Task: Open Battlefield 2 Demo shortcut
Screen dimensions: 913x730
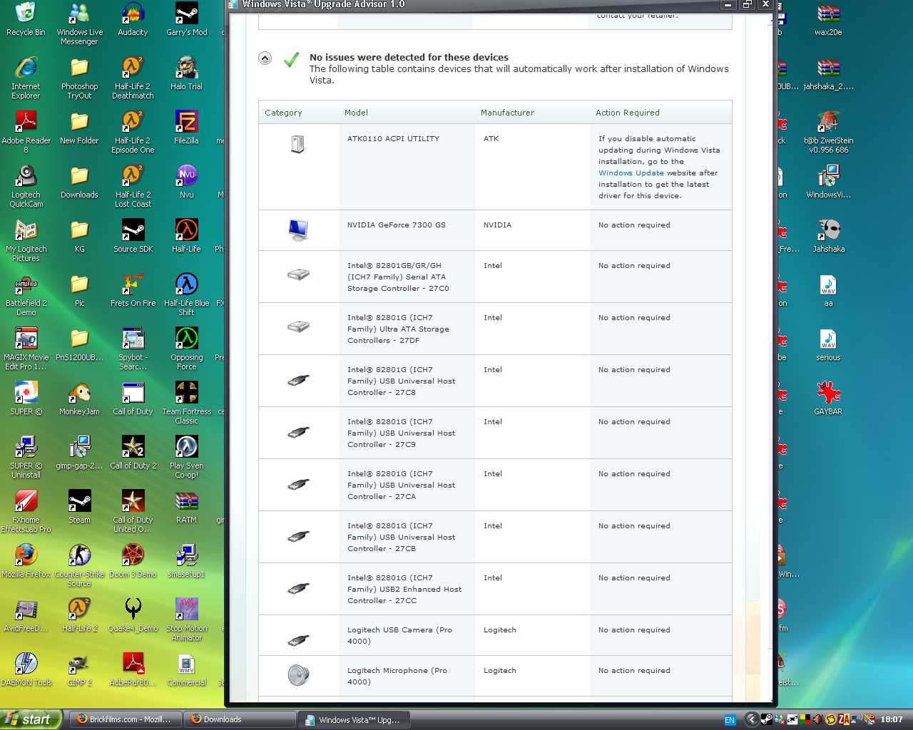Action: point(26,295)
